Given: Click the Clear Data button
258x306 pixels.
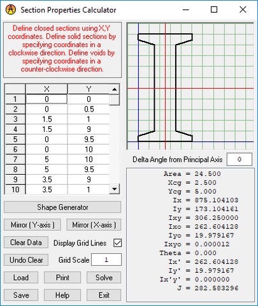Looking at the screenshot, I should click(x=26, y=242).
